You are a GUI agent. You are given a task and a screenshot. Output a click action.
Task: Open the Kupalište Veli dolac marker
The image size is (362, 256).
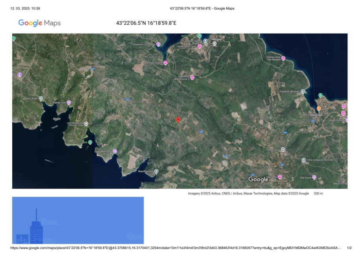click(303, 92)
